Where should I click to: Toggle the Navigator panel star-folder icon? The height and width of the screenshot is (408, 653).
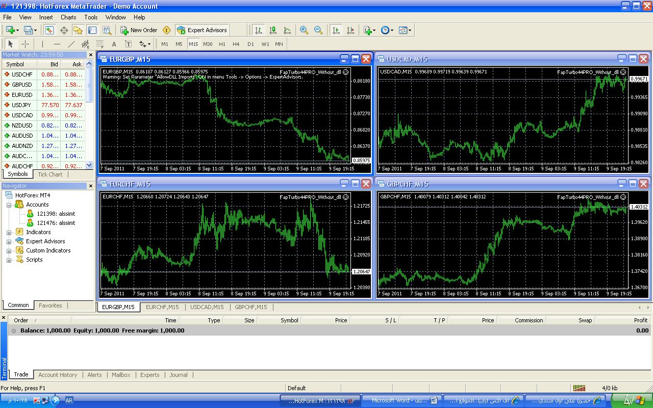pos(78,30)
